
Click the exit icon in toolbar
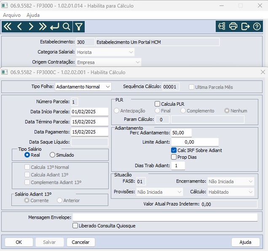[x=245, y=26]
